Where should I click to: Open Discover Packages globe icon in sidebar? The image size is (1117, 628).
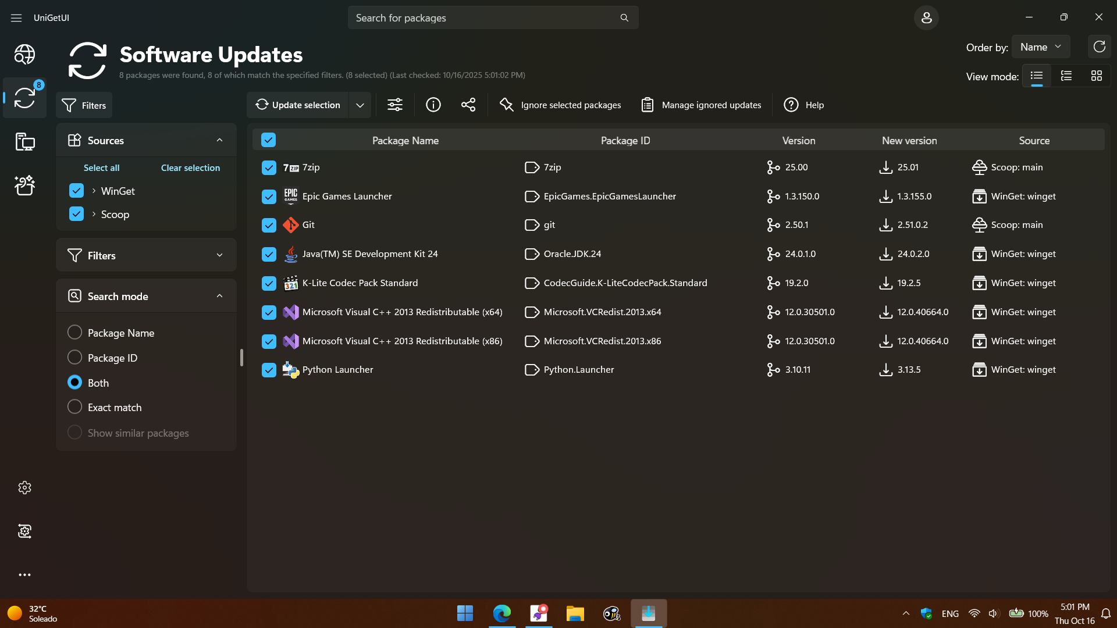tap(24, 54)
